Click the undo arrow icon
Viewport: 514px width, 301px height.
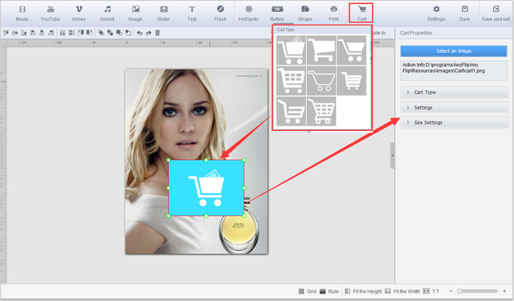pyautogui.click(x=140, y=32)
